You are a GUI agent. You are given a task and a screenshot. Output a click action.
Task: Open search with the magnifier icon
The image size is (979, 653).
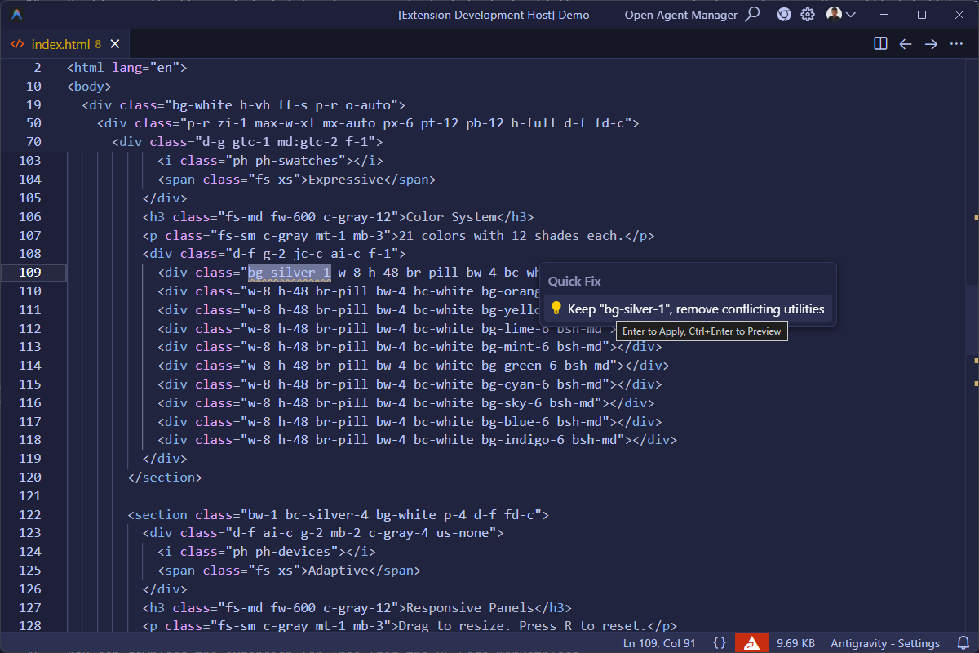coord(753,15)
